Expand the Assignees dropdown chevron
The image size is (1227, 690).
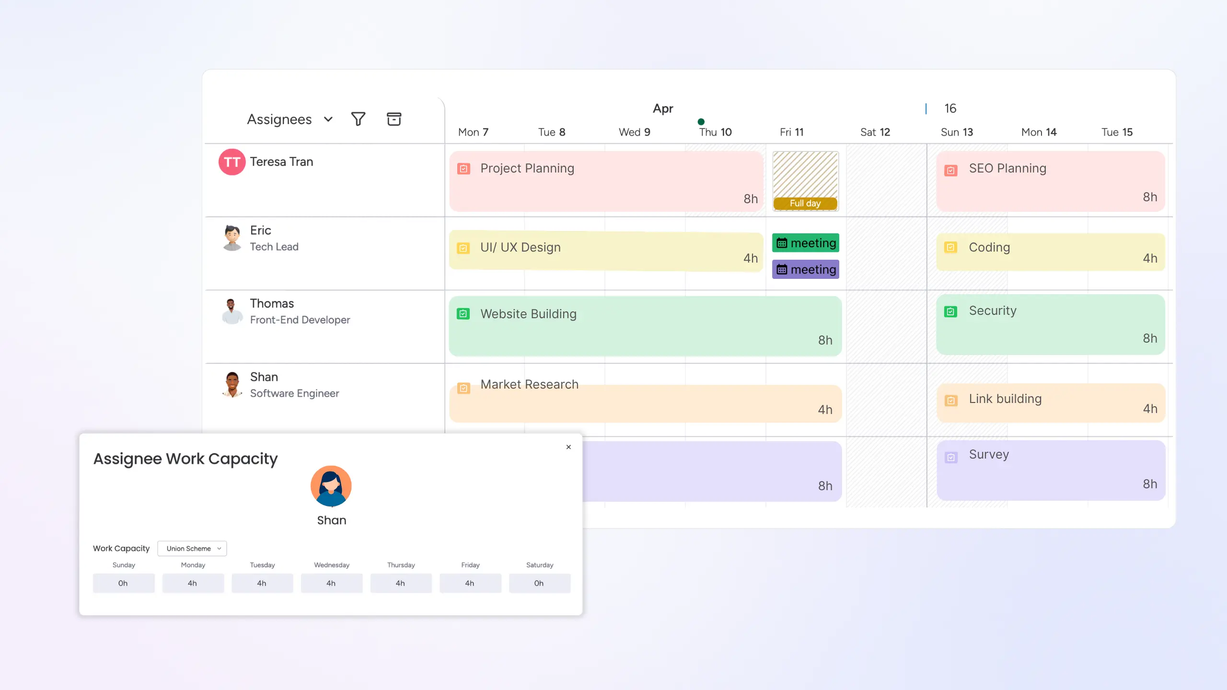tap(328, 119)
